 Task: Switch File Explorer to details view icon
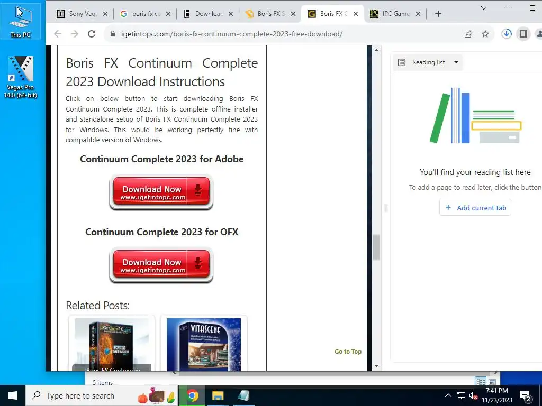click(x=481, y=382)
